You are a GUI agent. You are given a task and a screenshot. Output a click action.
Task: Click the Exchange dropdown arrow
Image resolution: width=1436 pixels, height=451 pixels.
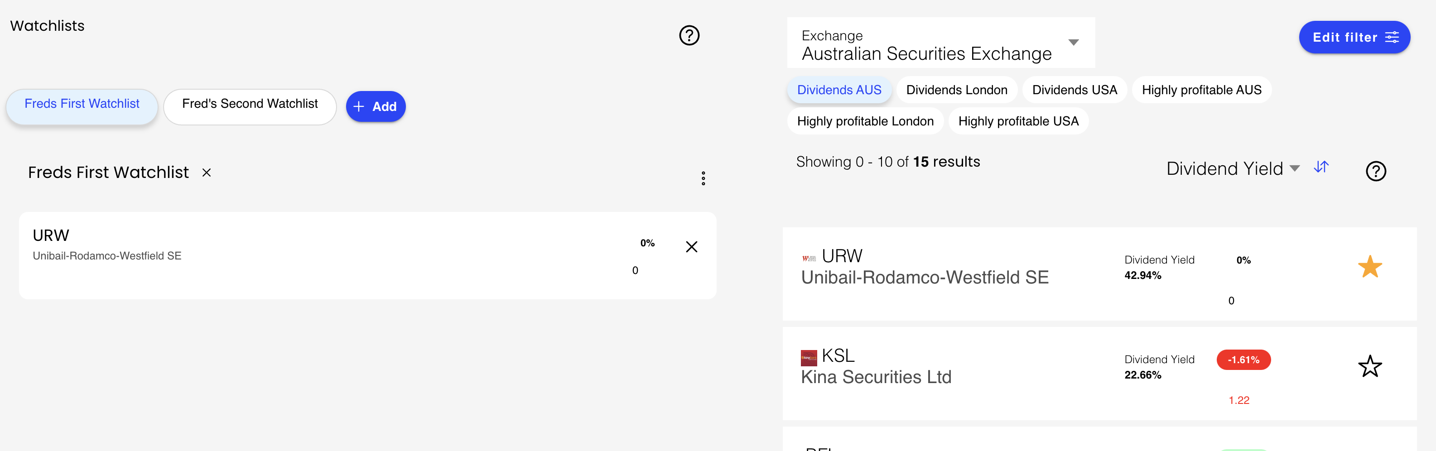click(x=1073, y=43)
